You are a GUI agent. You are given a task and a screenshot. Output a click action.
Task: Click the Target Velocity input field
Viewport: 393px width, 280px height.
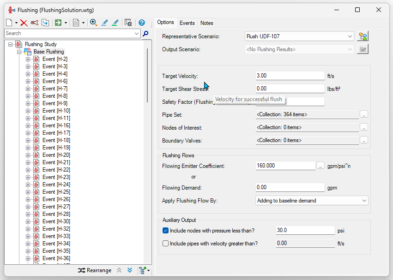[x=290, y=76]
